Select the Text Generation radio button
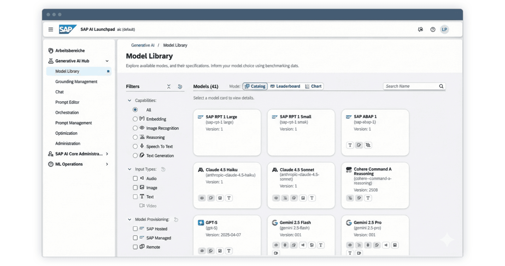This screenshot has height=266, width=505. 135,155
